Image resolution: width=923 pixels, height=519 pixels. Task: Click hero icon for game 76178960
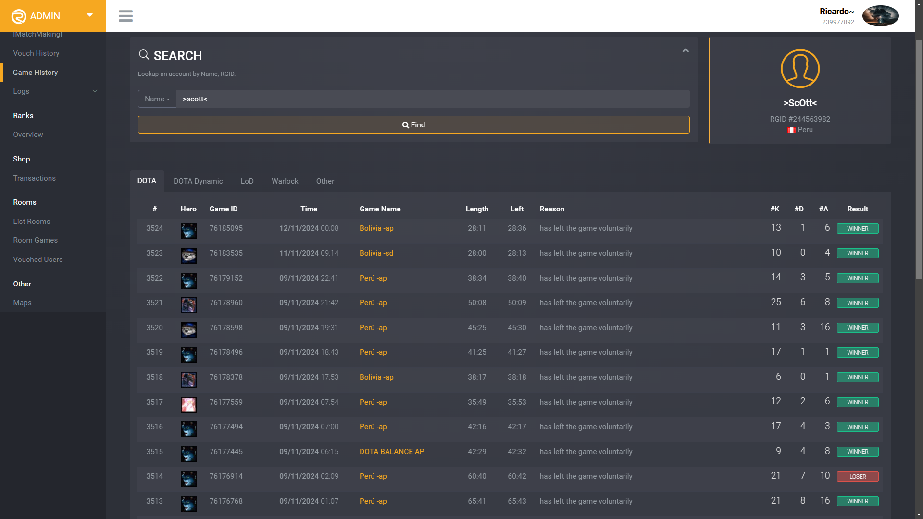point(188,305)
